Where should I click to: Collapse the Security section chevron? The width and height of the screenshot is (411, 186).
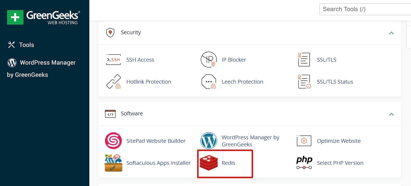click(x=391, y=33)
